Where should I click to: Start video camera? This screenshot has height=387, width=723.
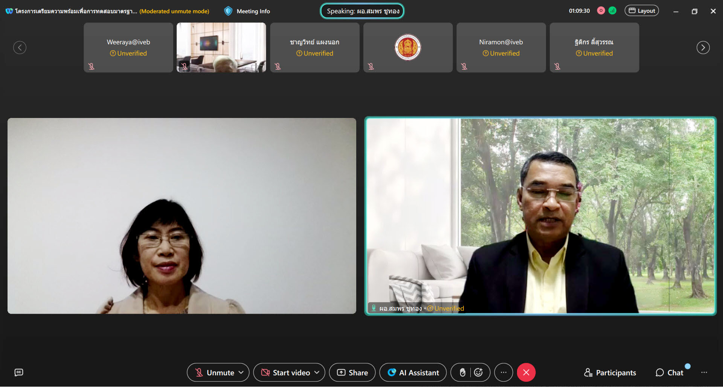(x=285, y=373)
